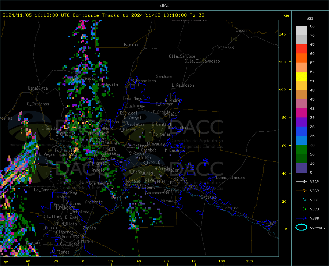Viewport: 329px width, 266px height.
Task: Click the orange VBCR arrow icon
Action: click(x=301, y=191)
